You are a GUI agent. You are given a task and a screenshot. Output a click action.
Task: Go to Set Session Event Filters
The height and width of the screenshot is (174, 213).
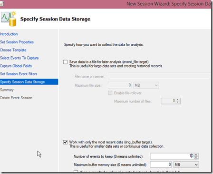pyautogui.click(x=19, y=74)
